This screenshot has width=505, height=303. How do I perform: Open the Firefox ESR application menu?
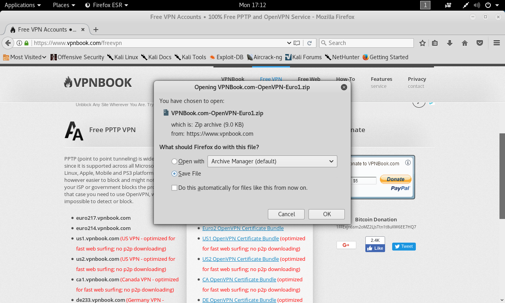pyautogui.click(x=107, y=5)
